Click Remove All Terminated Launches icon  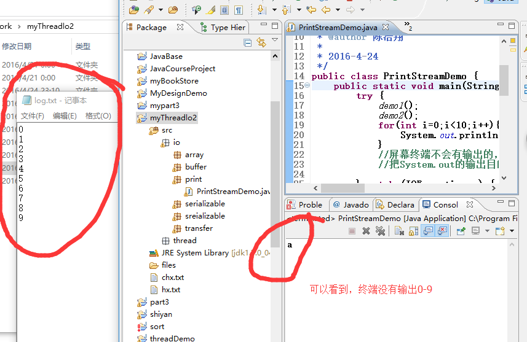(380, 231)
